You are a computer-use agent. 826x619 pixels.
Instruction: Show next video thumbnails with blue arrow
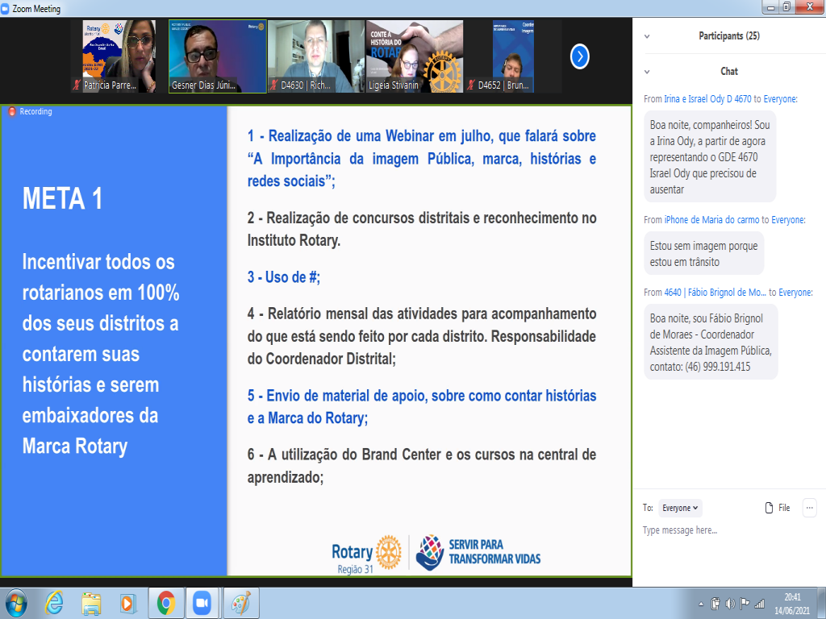[579, 56]
